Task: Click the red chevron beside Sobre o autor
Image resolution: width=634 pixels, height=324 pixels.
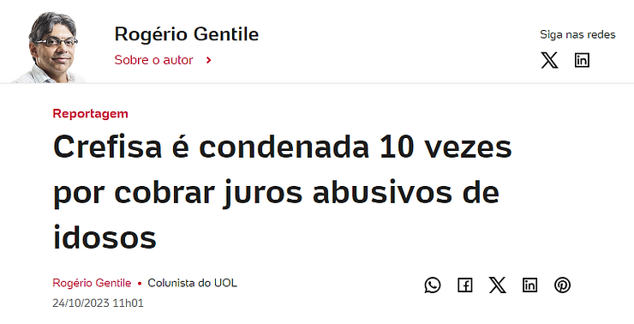Action: (x=209, y=60)
